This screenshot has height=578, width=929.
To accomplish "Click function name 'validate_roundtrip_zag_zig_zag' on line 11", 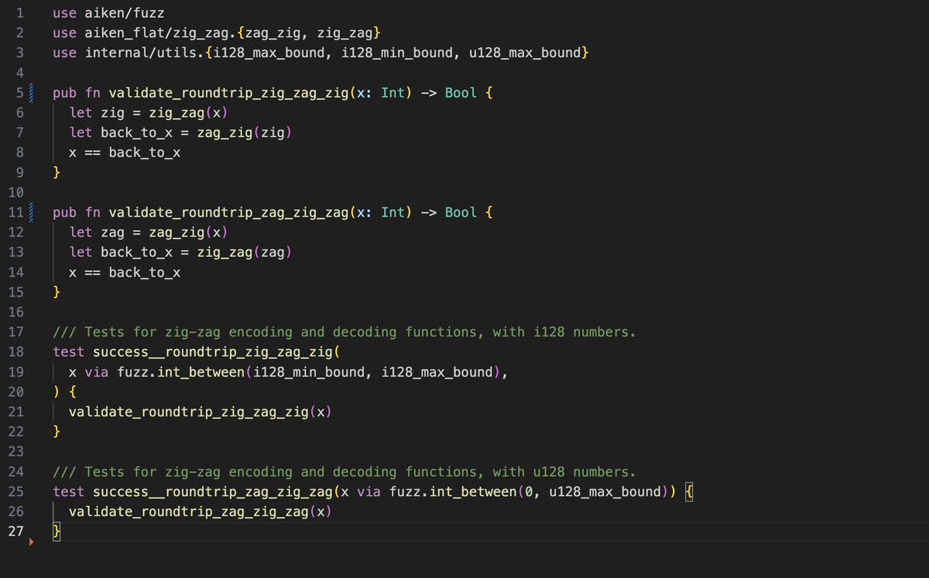I will 228,212.
